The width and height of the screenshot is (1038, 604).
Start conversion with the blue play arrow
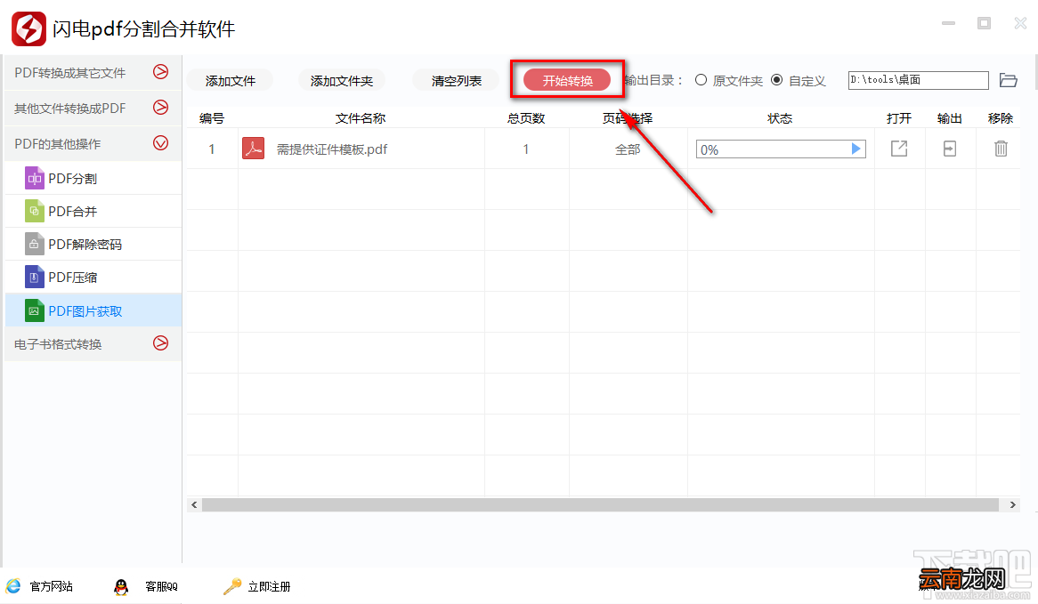coord(856,149)
